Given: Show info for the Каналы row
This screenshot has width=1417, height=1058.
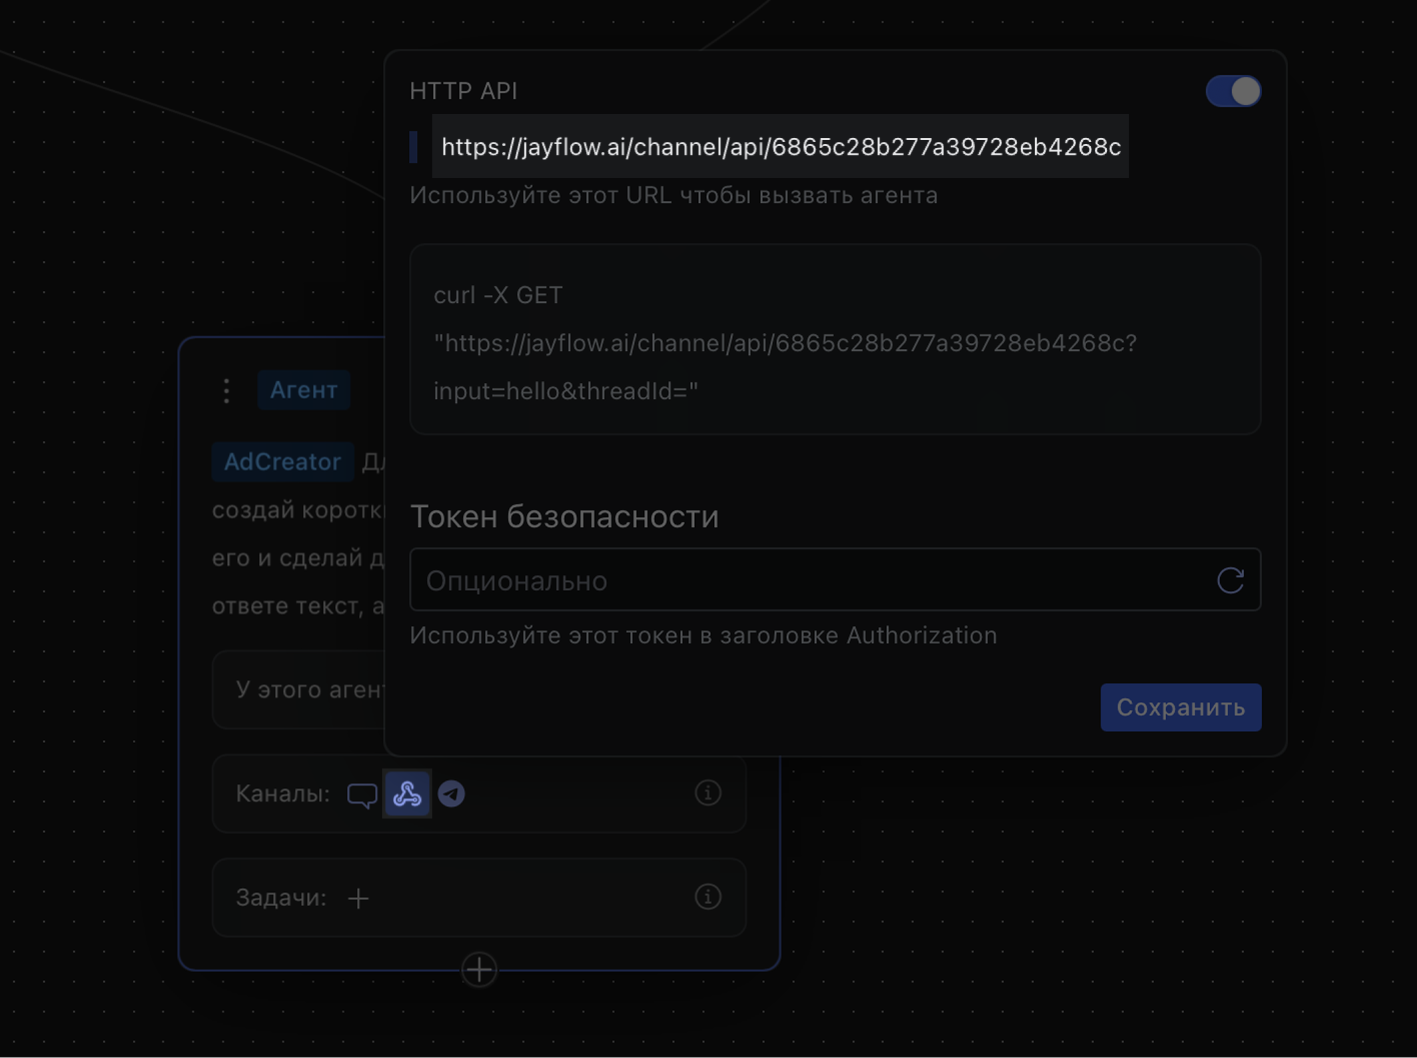Looking at the screenshot, I should (708, 793).
